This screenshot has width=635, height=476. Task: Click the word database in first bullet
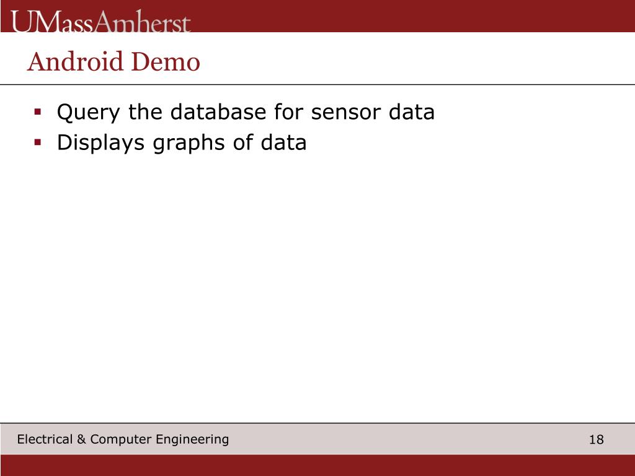point(218,112)
